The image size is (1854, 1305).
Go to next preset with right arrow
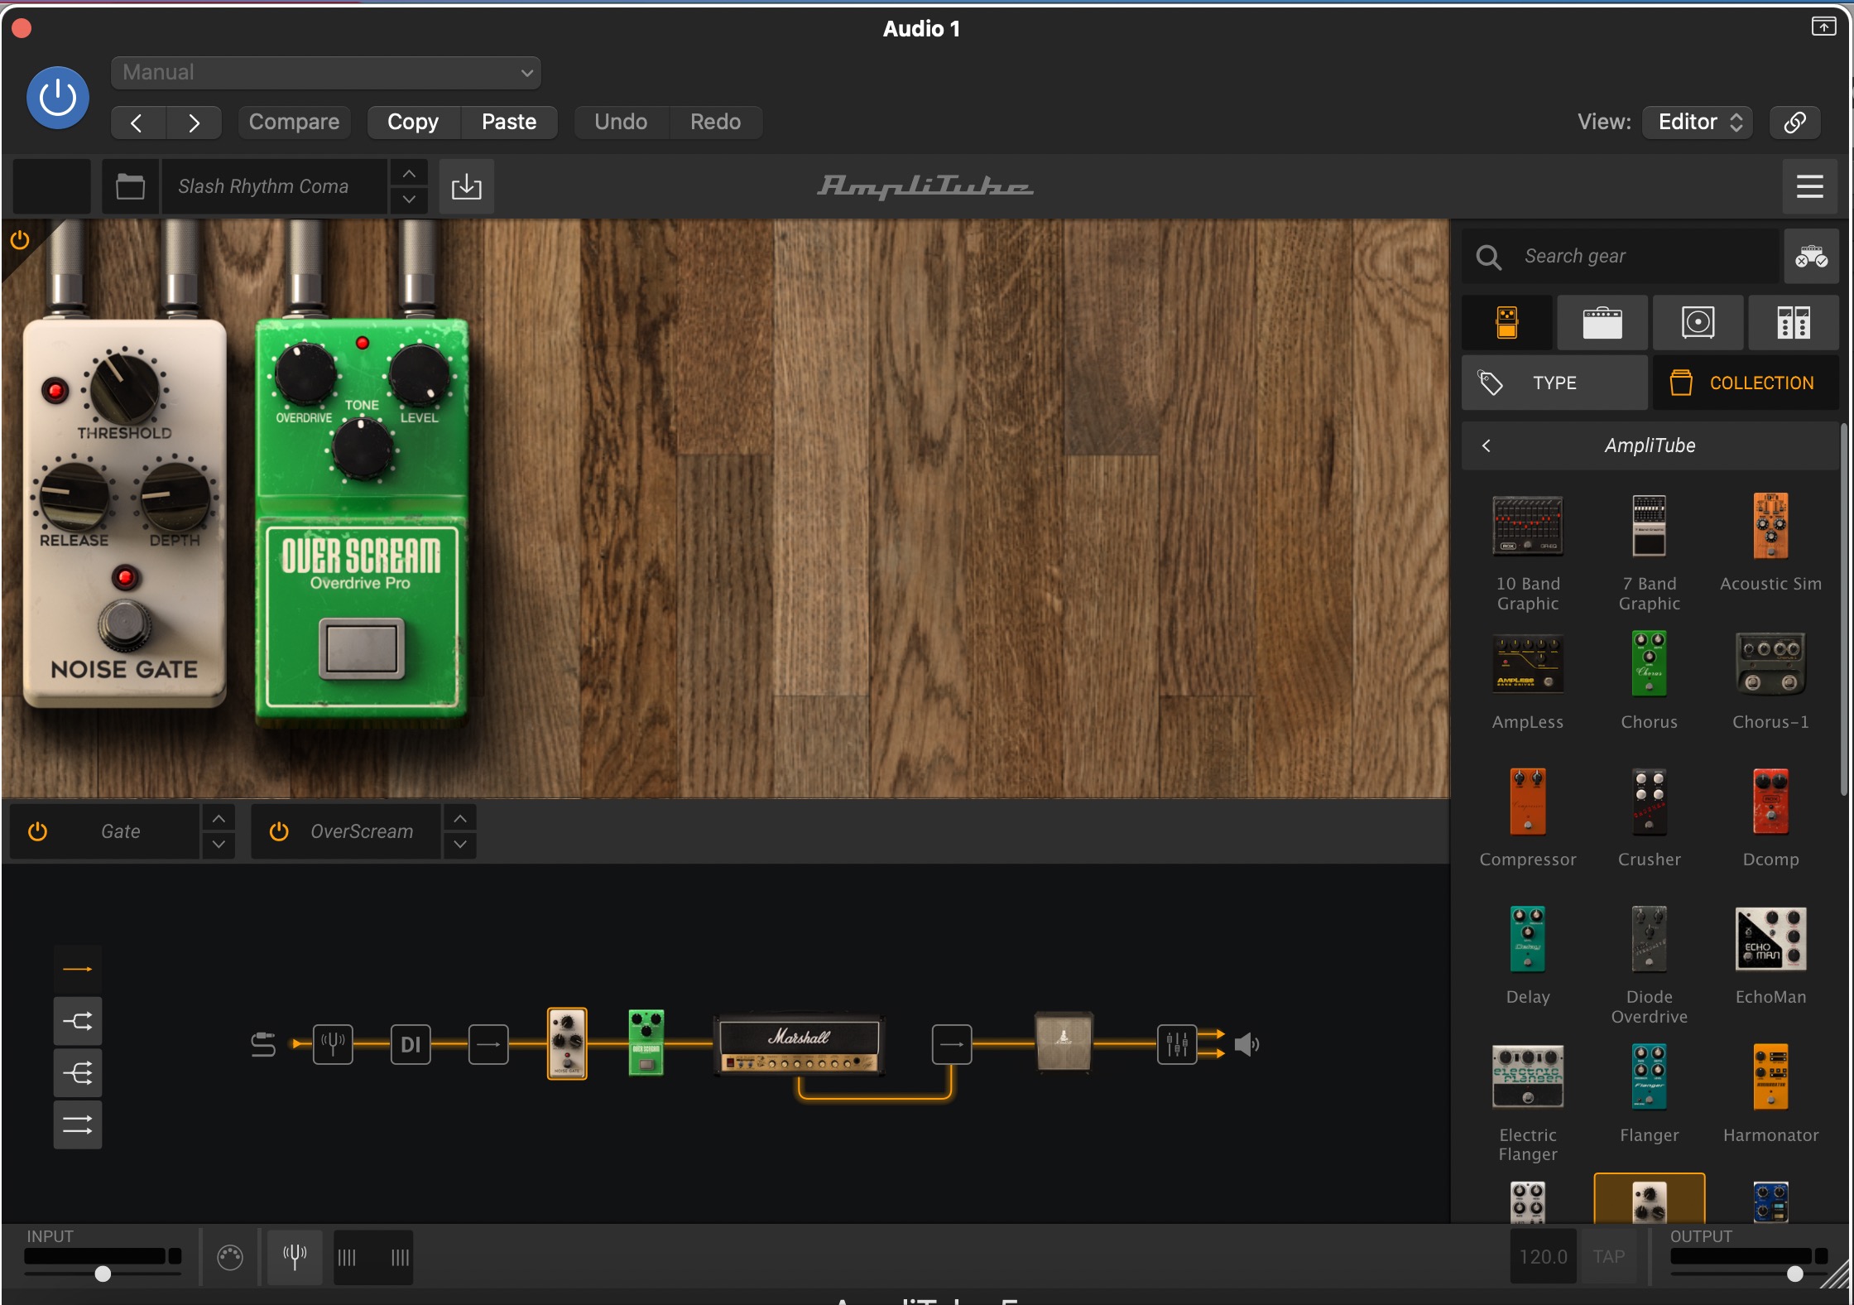click(194, 123)
